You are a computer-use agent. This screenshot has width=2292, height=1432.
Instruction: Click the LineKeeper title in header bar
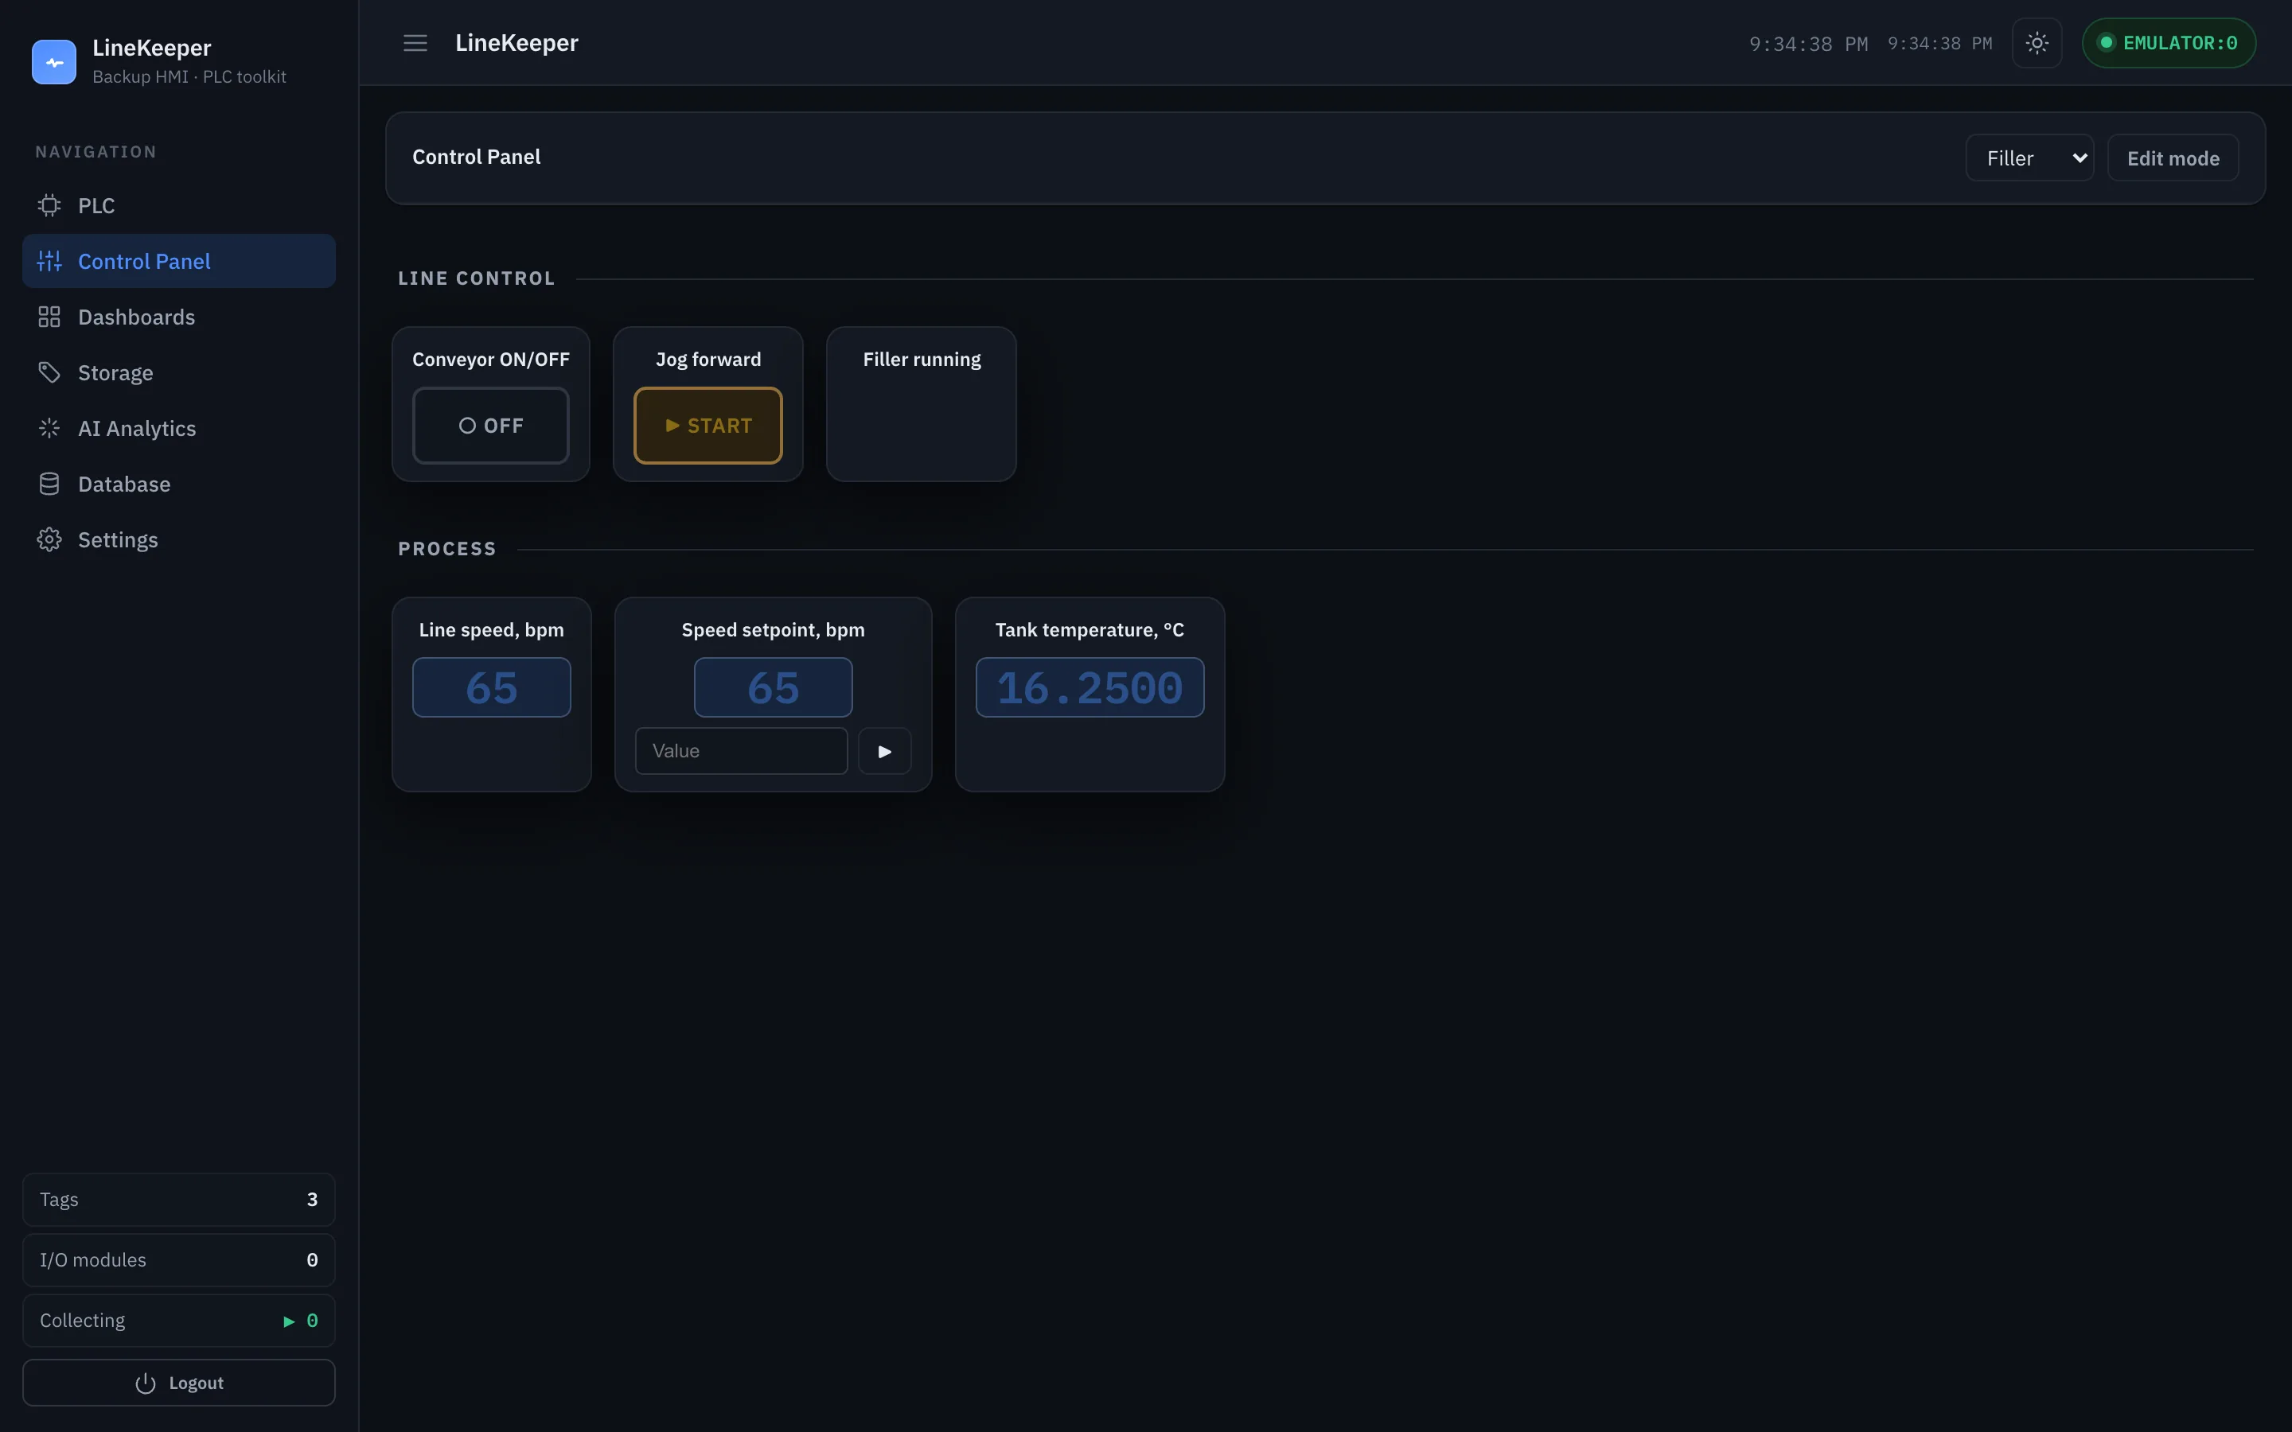(517, 44)
